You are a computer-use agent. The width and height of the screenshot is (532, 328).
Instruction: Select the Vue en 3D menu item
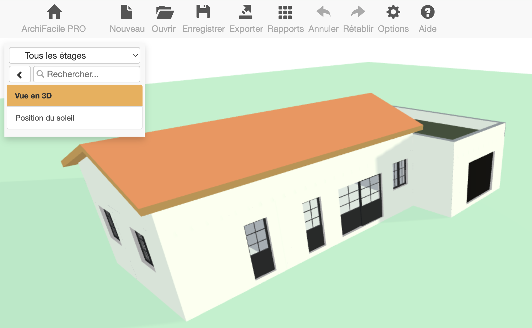(x=74, y=96)
